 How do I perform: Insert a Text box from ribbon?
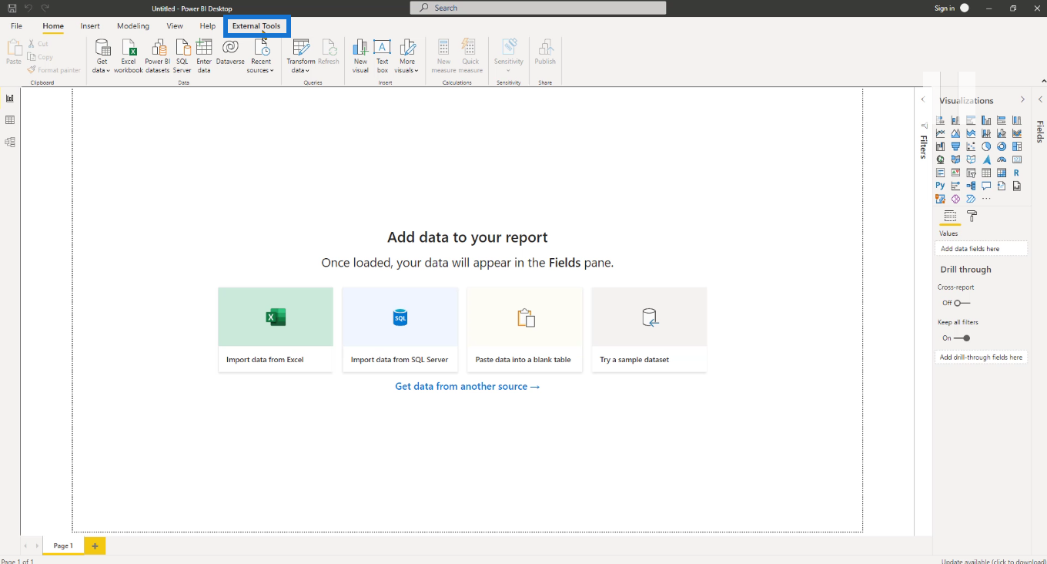[382, 56]
